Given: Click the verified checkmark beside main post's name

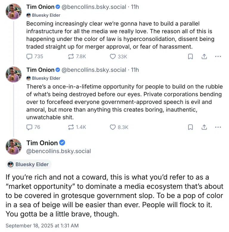Looking at the screenshot, I should pos(62,143).
